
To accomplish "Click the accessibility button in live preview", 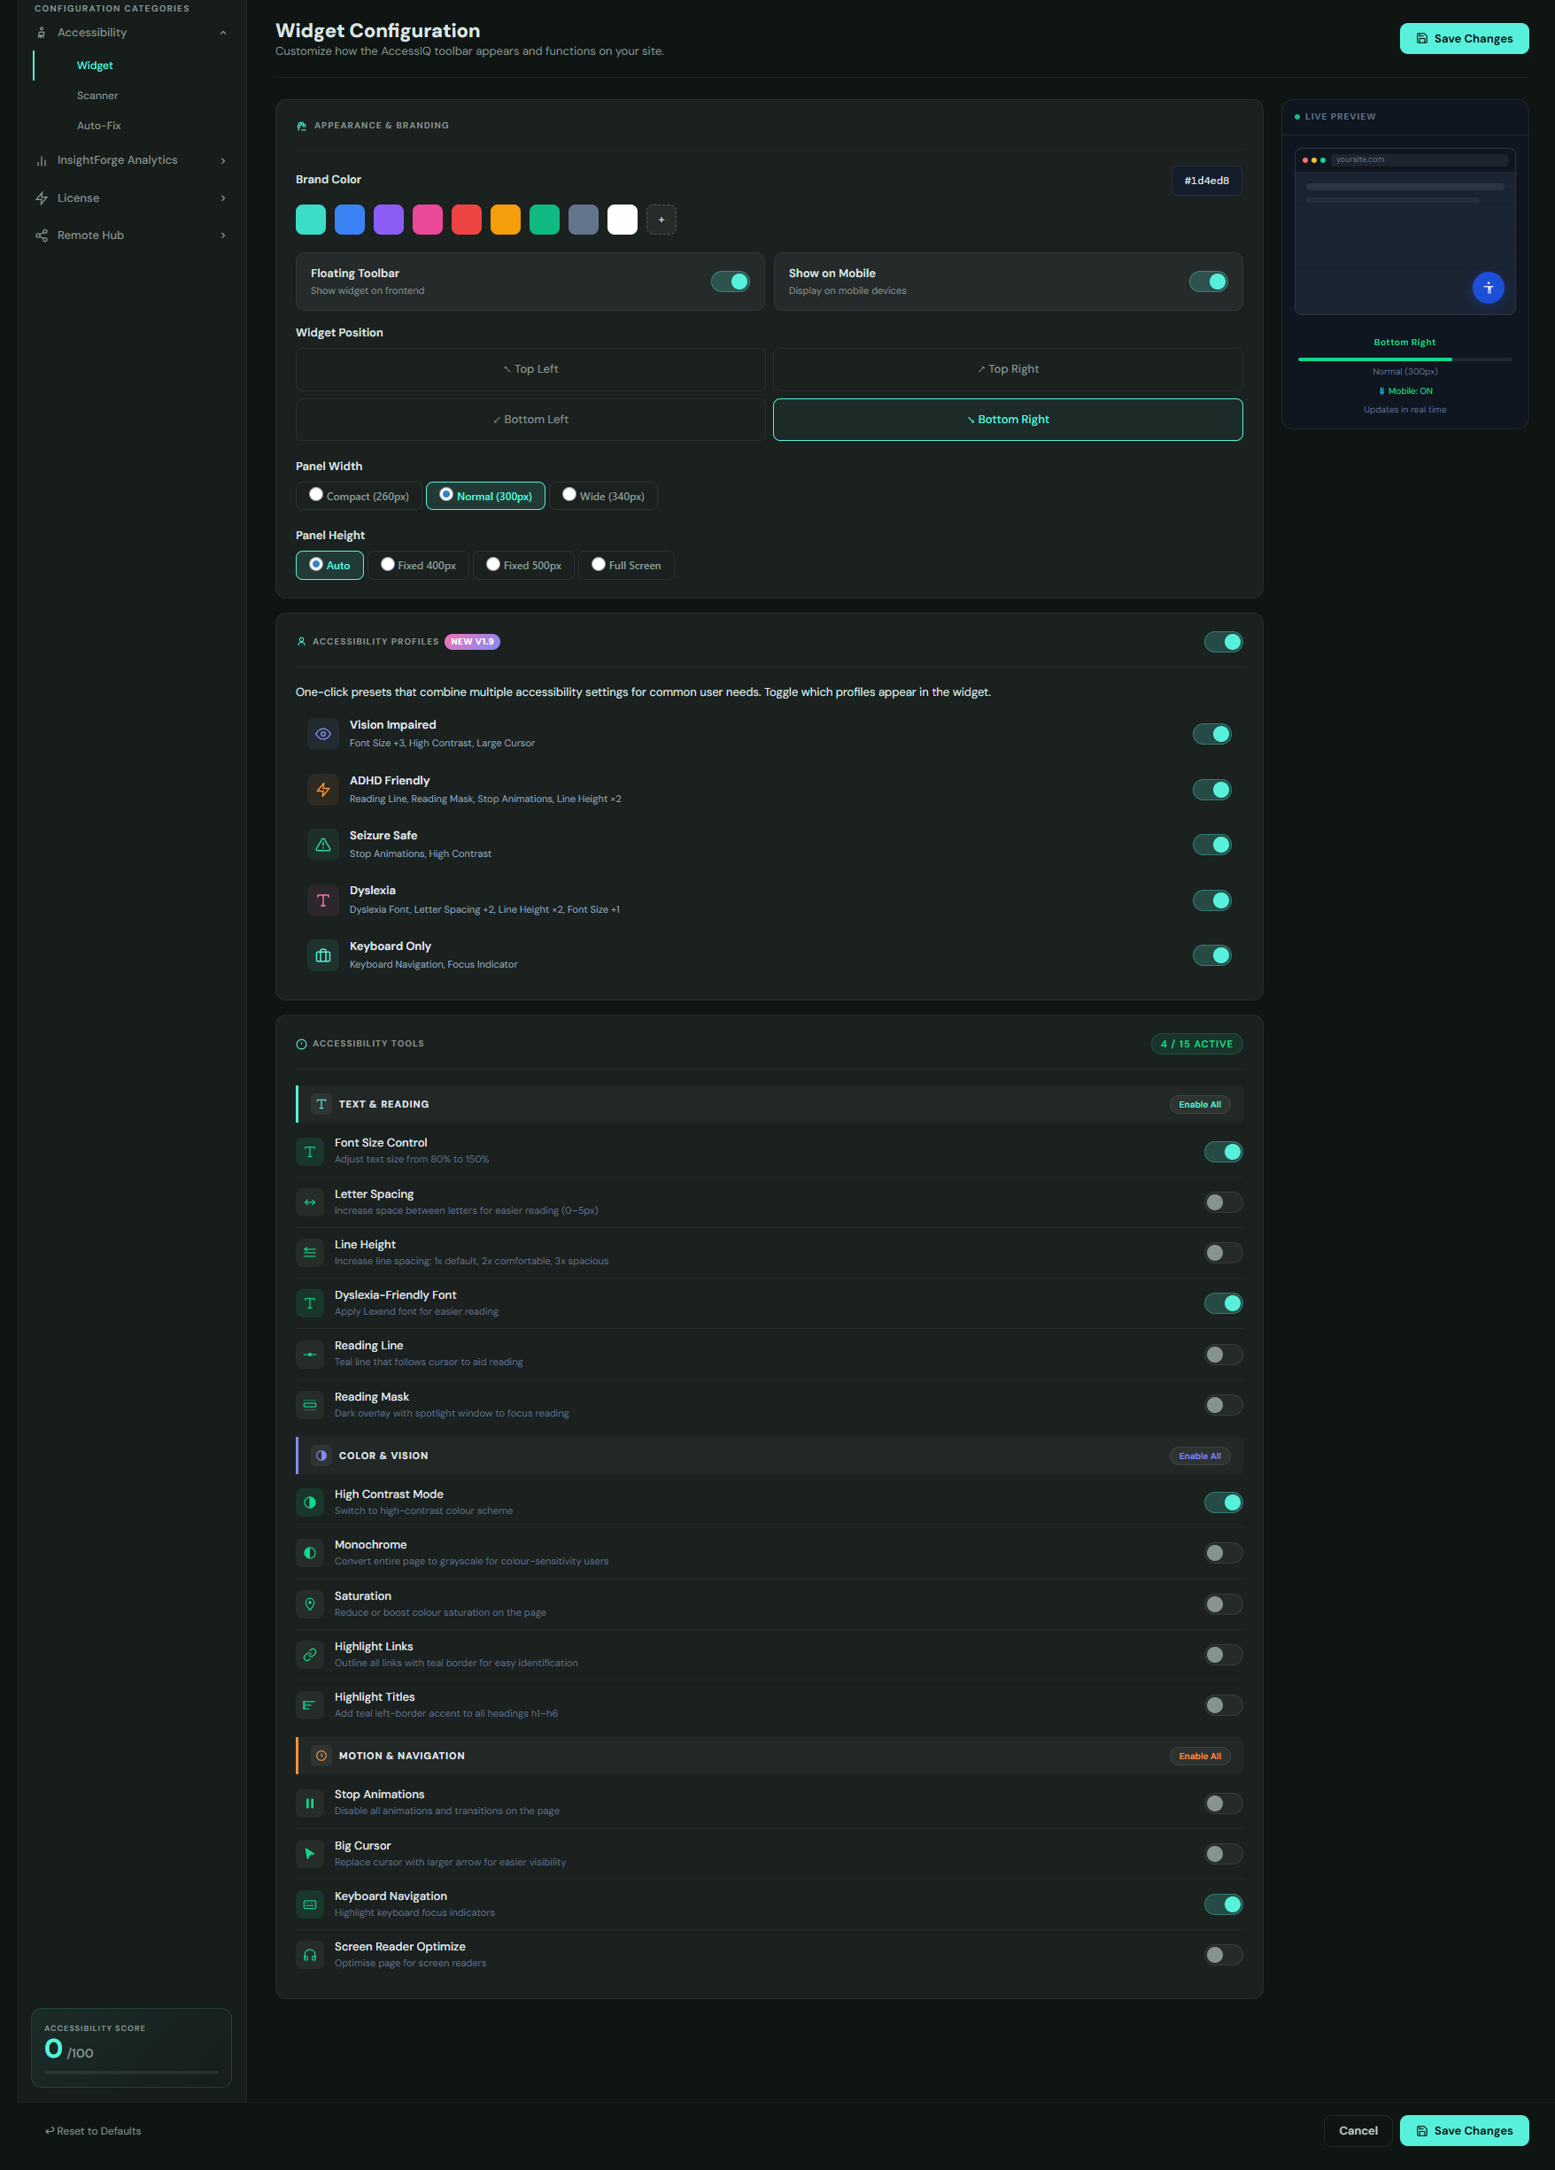I will pyautogui.click(x=1488, y=288).
